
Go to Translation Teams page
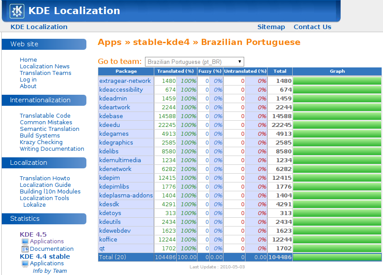[45, 73]
